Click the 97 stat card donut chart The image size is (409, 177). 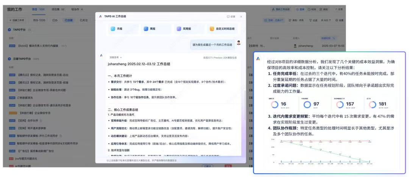click(307, 105)
